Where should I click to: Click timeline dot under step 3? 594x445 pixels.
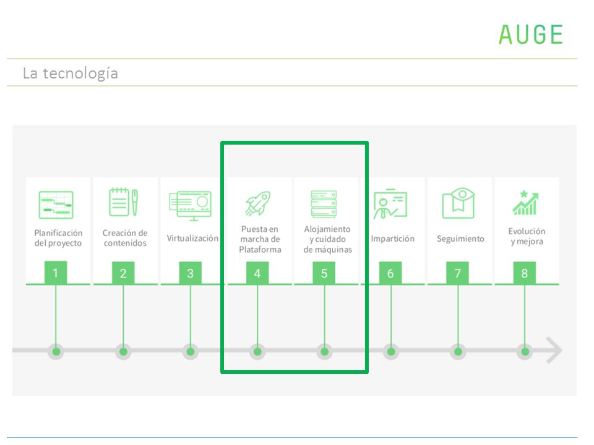(x=191, y=352)
